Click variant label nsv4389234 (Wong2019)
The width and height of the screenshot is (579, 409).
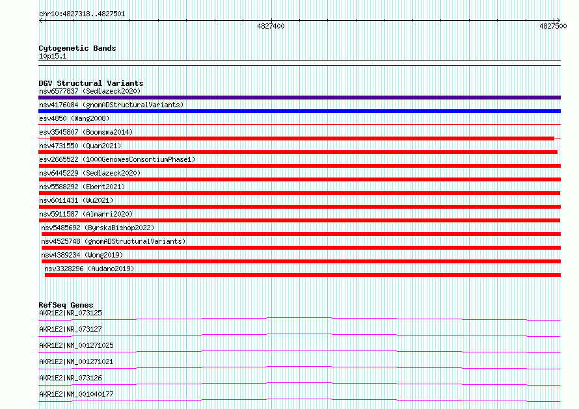pos(82,255)
